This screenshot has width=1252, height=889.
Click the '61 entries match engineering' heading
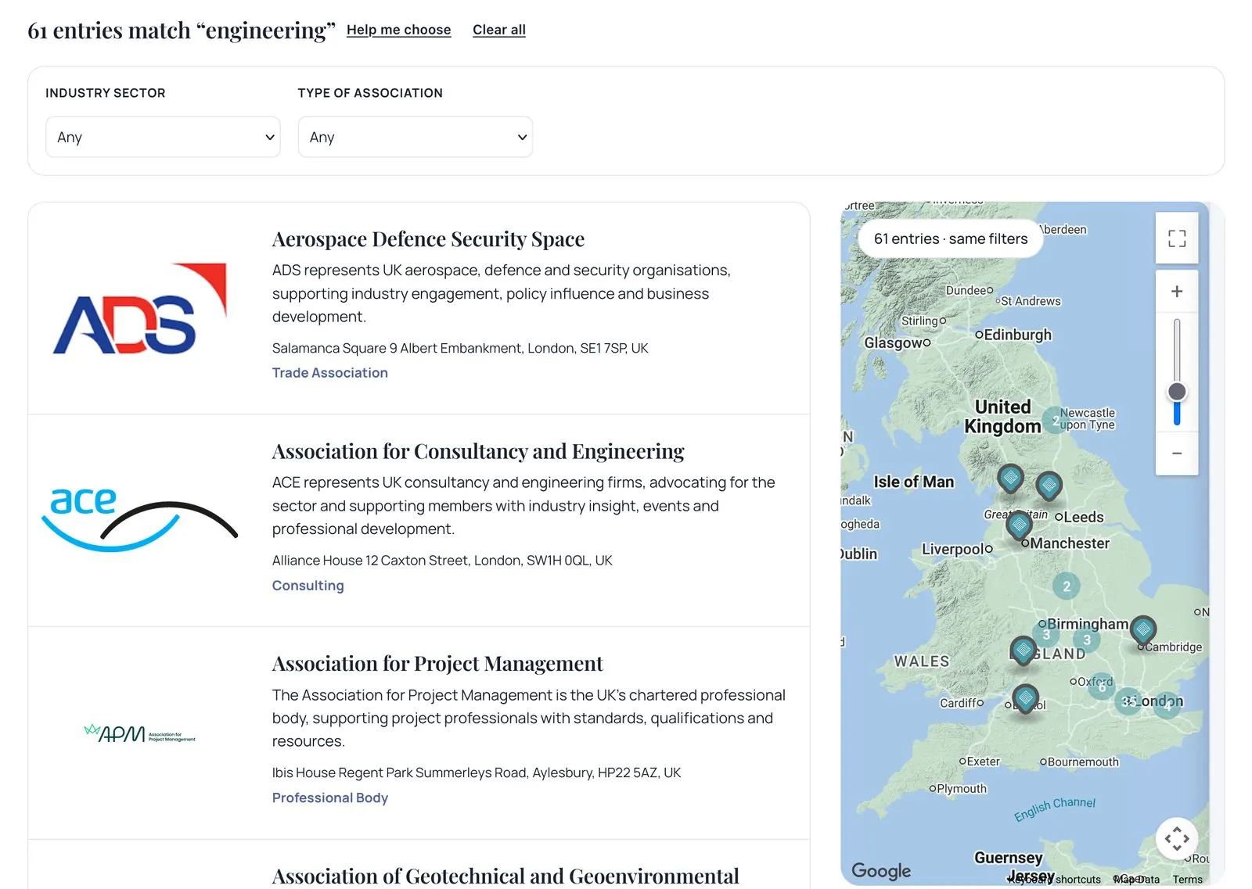[x=182, y=30]
